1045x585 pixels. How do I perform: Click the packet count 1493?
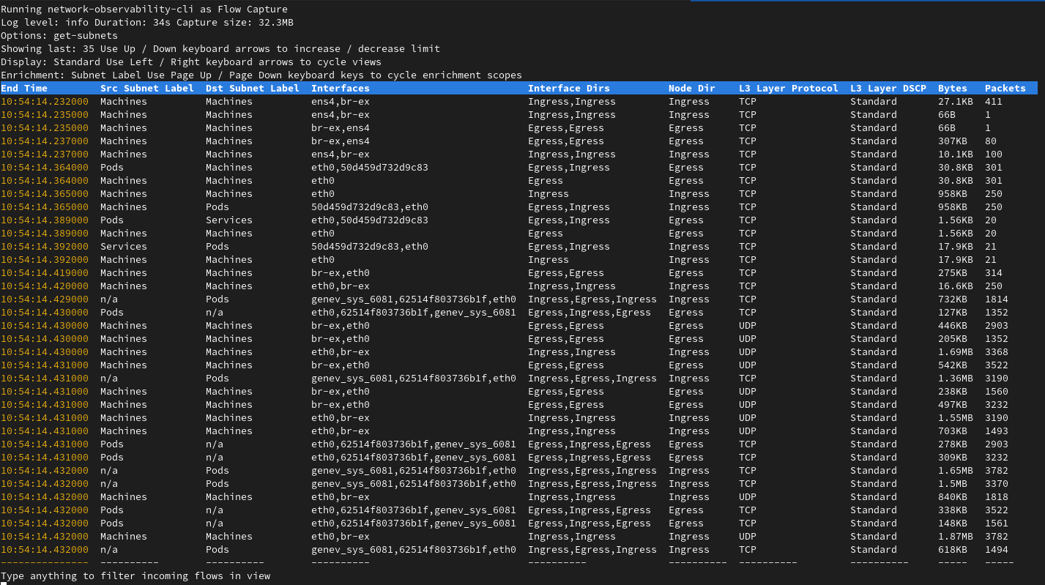click(997, 431)
